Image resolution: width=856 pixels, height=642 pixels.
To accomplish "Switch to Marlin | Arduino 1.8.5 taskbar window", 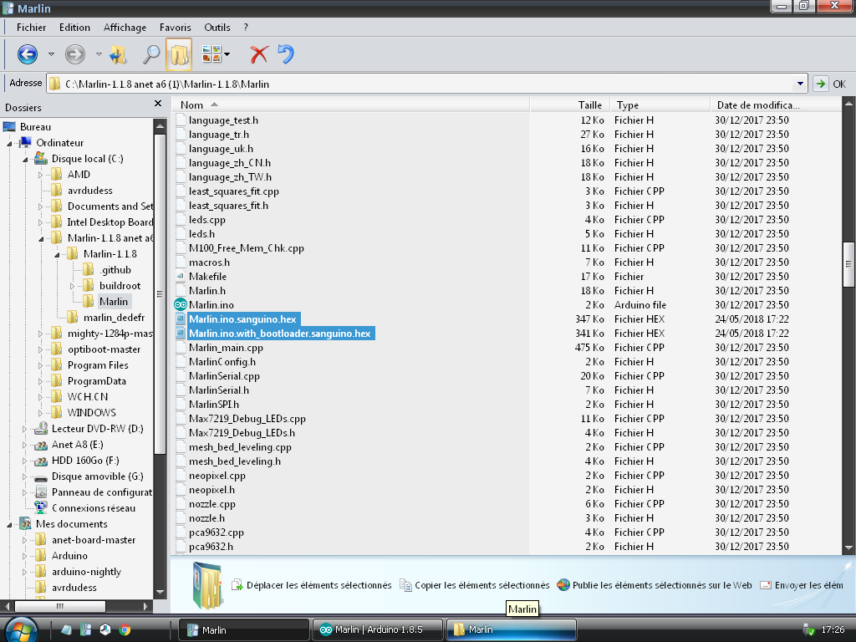I will tap(379, 629).
